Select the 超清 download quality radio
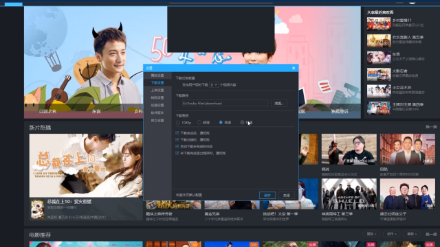440x247 pixels. pos(199,122)
